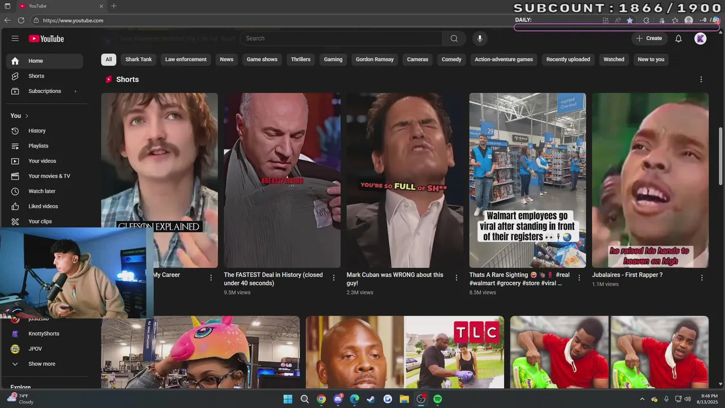
Task: Activate voice search microphone
Action: pos(480,39)
